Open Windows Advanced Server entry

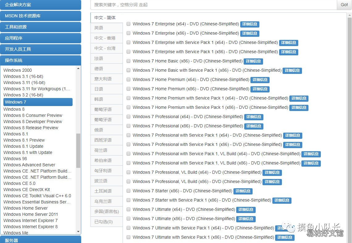29,165
